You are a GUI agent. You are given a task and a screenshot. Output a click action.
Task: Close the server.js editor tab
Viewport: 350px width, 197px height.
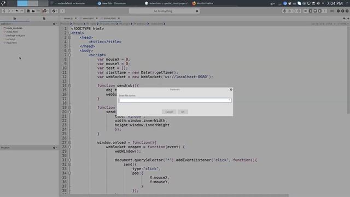(x=75, y=18)
